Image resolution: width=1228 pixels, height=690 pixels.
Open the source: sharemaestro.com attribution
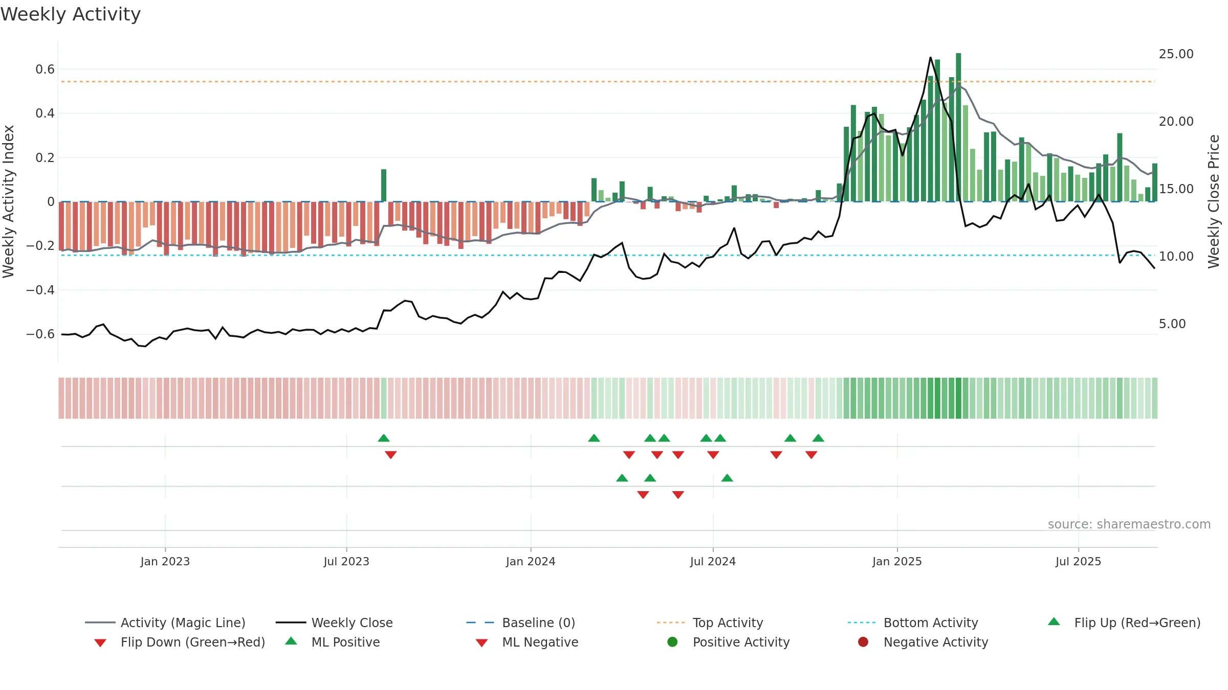pos(1129,524)
